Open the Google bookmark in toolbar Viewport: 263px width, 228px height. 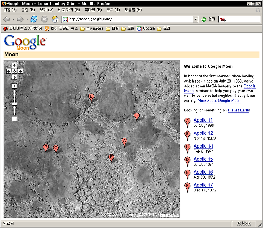coord(146,28)
